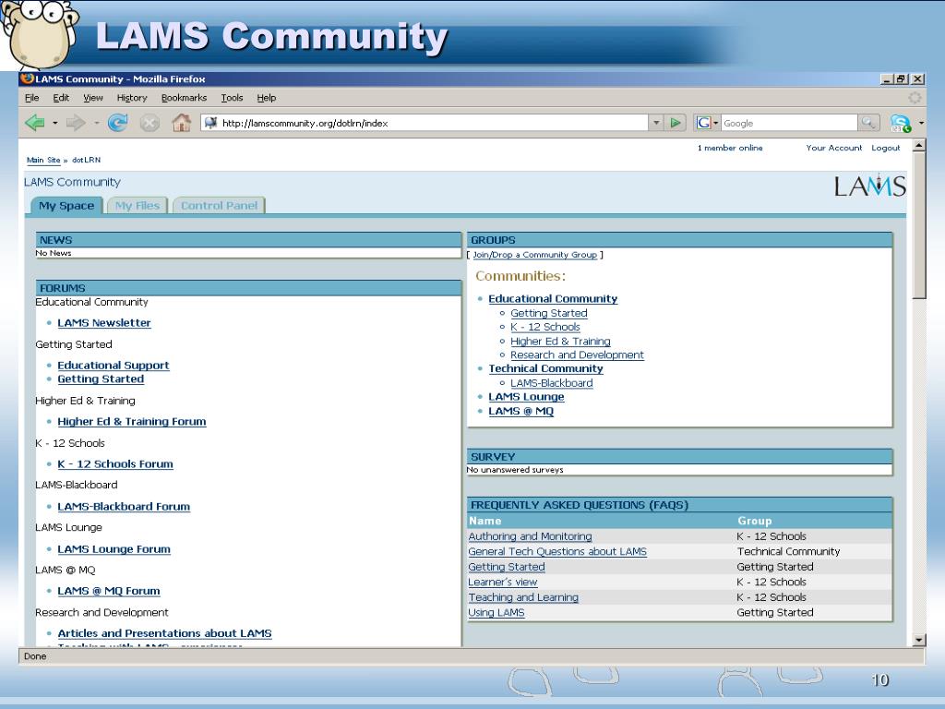Click the Google search input field
Image resolution: width=945 pixels, height=709 pixels.
click(788, 123)
